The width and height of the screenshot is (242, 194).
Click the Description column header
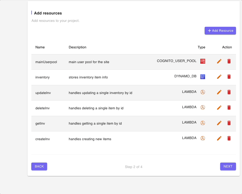77,47
